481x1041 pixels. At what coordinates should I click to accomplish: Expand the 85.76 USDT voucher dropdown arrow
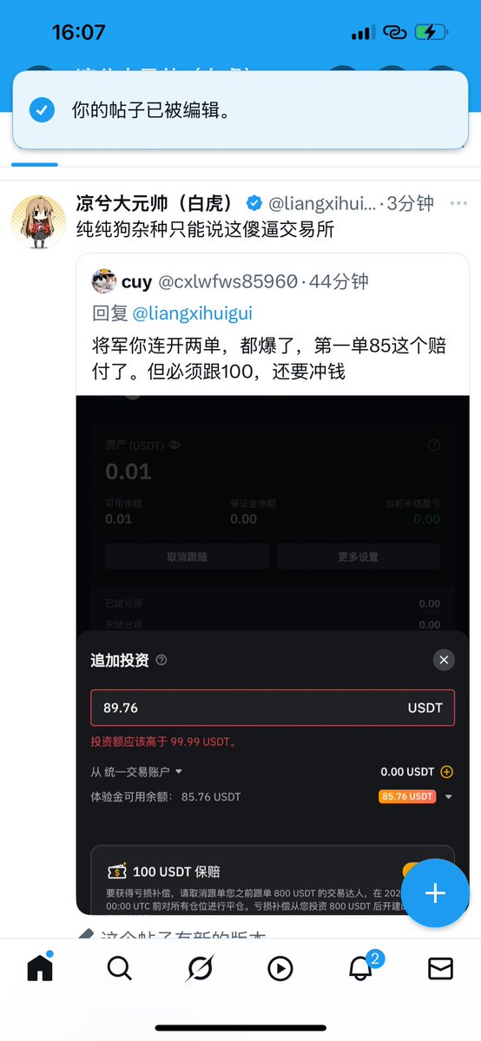pos(449,797)
